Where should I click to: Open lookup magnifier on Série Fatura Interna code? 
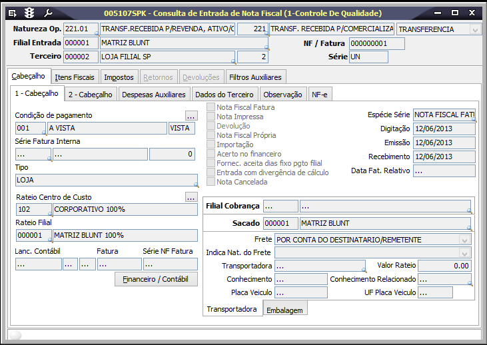pos(49,159)
